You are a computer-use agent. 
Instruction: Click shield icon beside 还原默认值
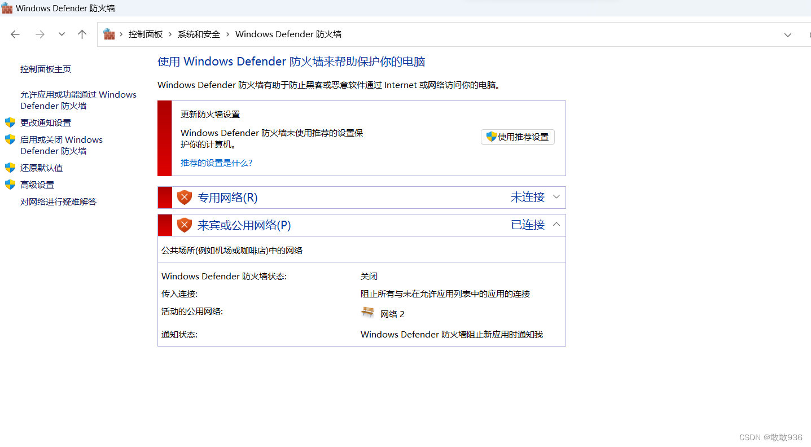tap(10, 168)
